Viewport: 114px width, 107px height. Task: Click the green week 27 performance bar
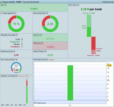[x=70, y=83]
